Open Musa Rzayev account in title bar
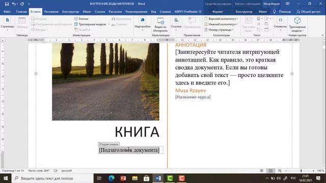The height and width of the screenshot is (183, 326). [271, 4]
